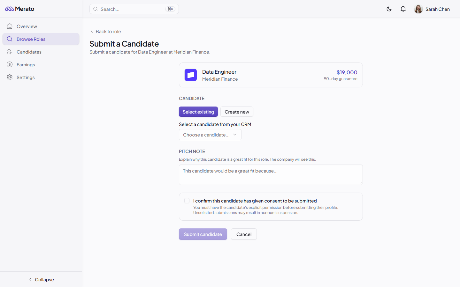This screenshot has height=287, width=460.
Task: Click the Earnings dollar icon
Action: 10,64
